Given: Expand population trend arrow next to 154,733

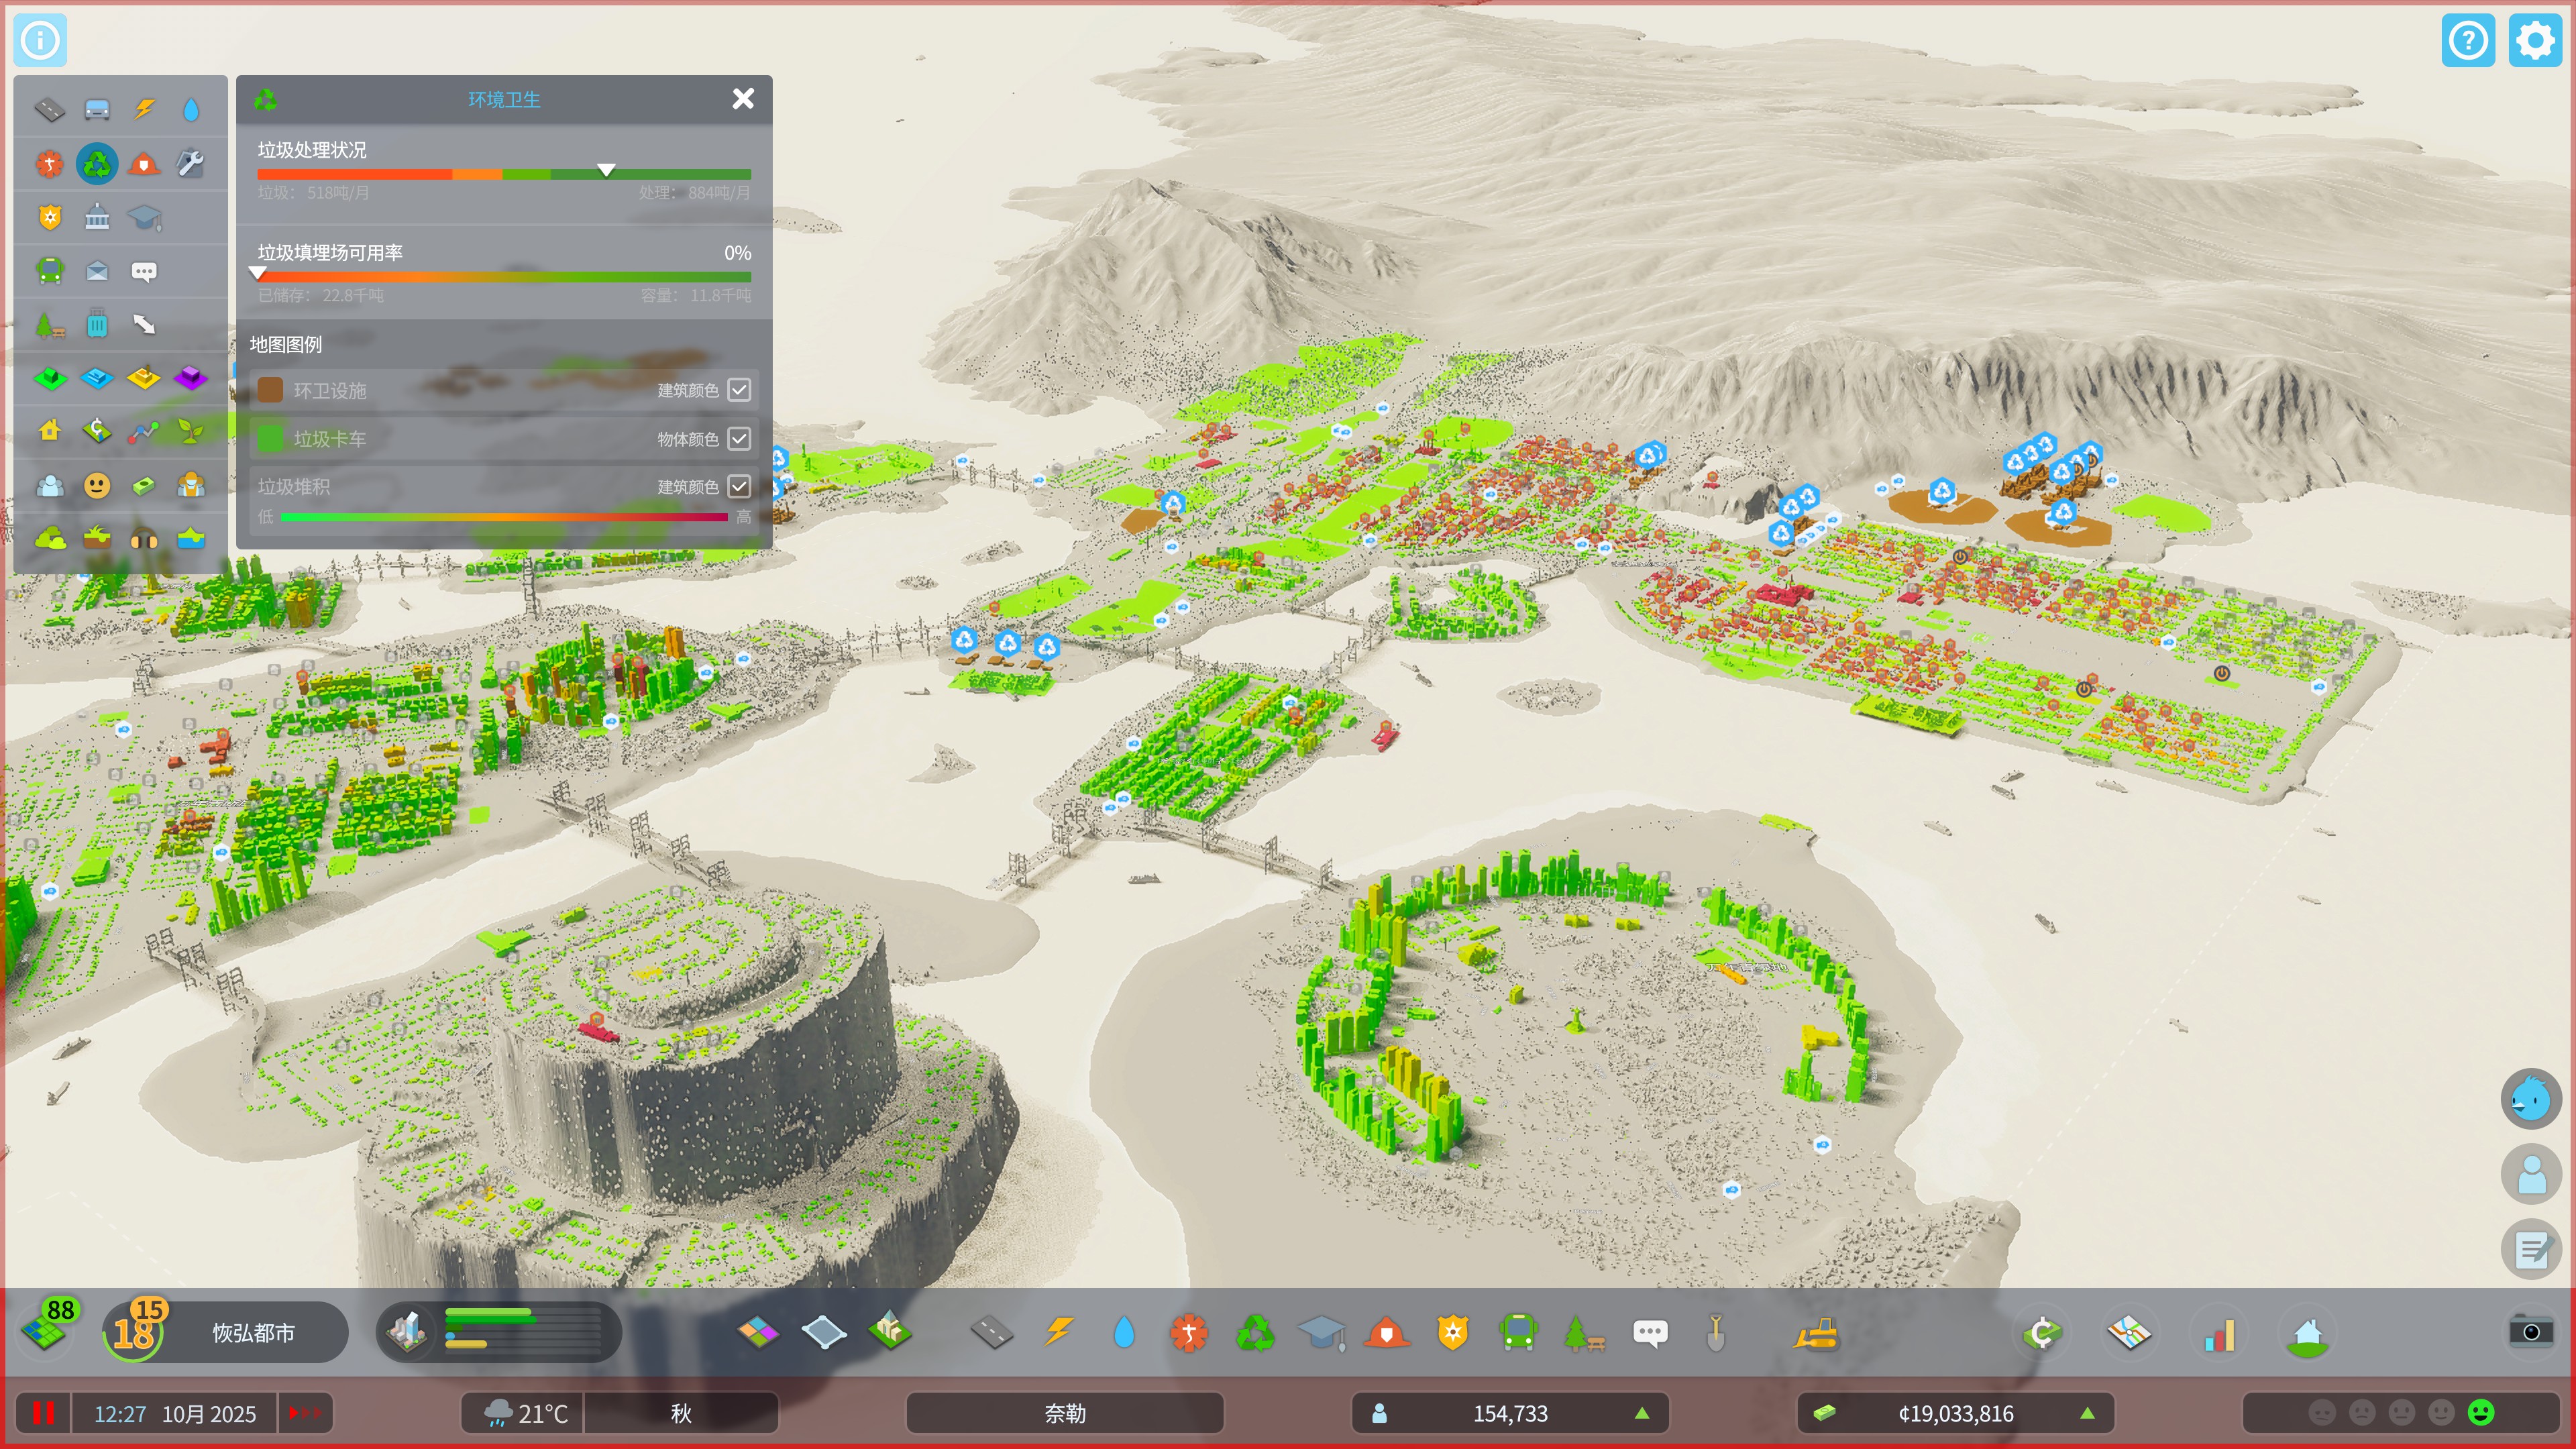Looking at the screenshot, I should [x=1641, y=1413].
